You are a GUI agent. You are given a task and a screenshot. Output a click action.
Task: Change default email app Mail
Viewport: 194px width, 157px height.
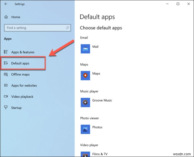95,47
